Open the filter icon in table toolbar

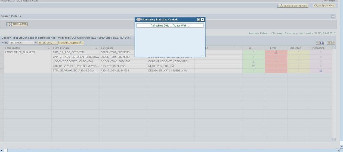(x=329, y=43)
